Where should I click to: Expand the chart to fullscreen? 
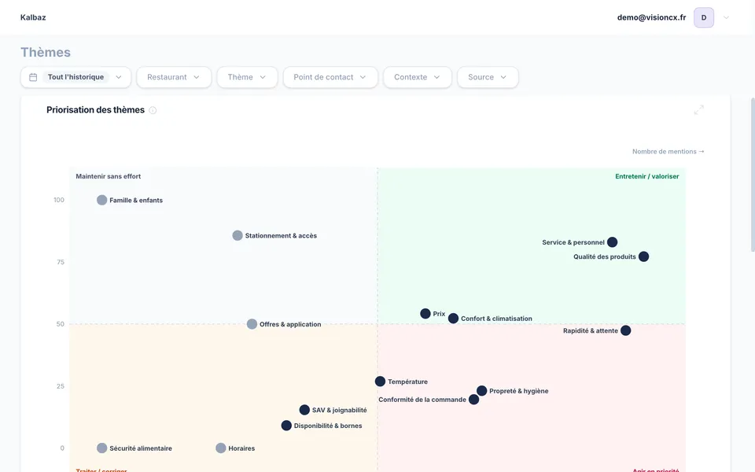coord(698,110)
